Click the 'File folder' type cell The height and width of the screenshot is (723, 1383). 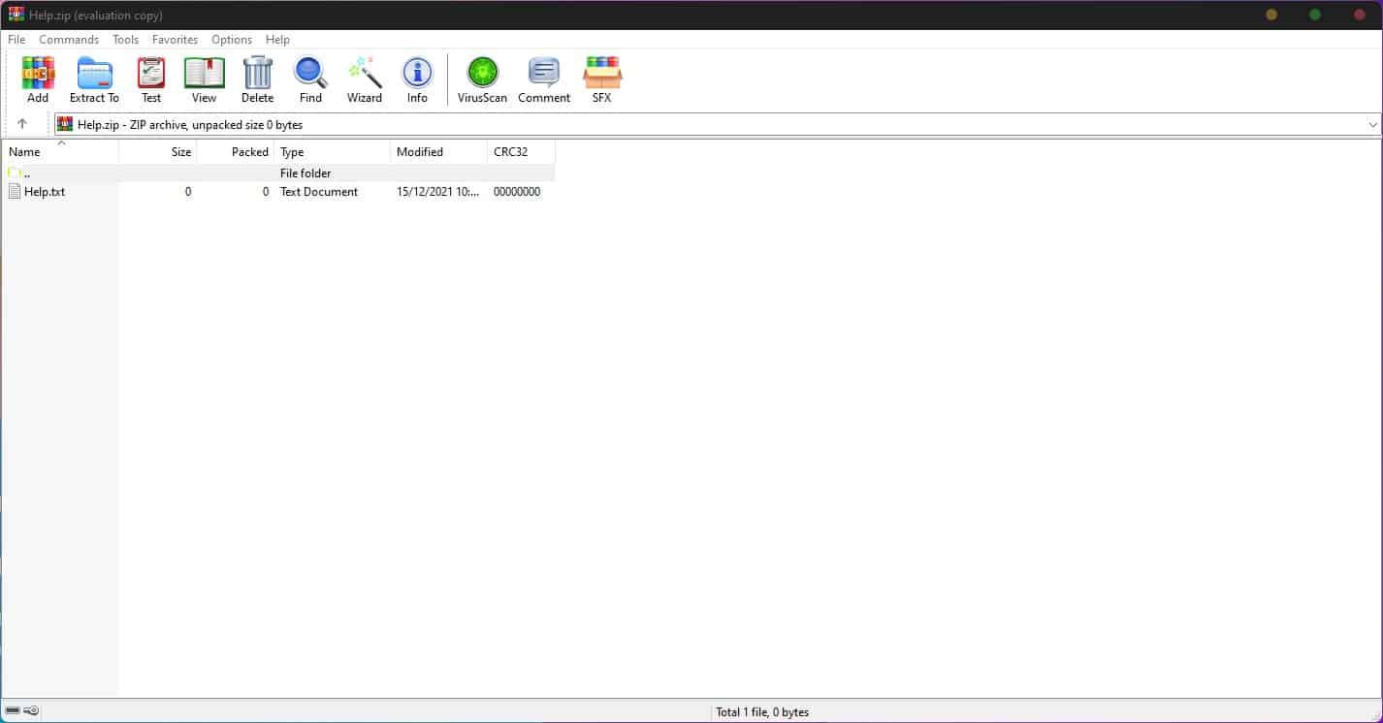306,173
